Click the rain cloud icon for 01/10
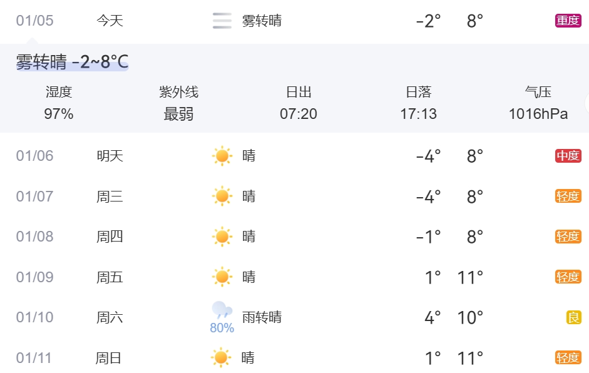Image resolution: width=589 pixels, height=373 pixels. point(222,310)
